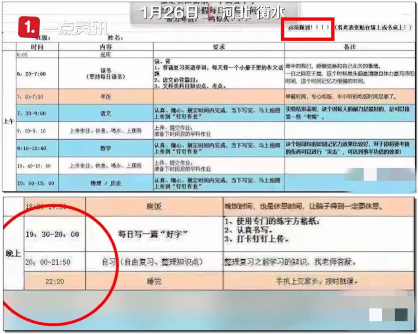Select the 睡觉 cell

click(x=153, y=281)
